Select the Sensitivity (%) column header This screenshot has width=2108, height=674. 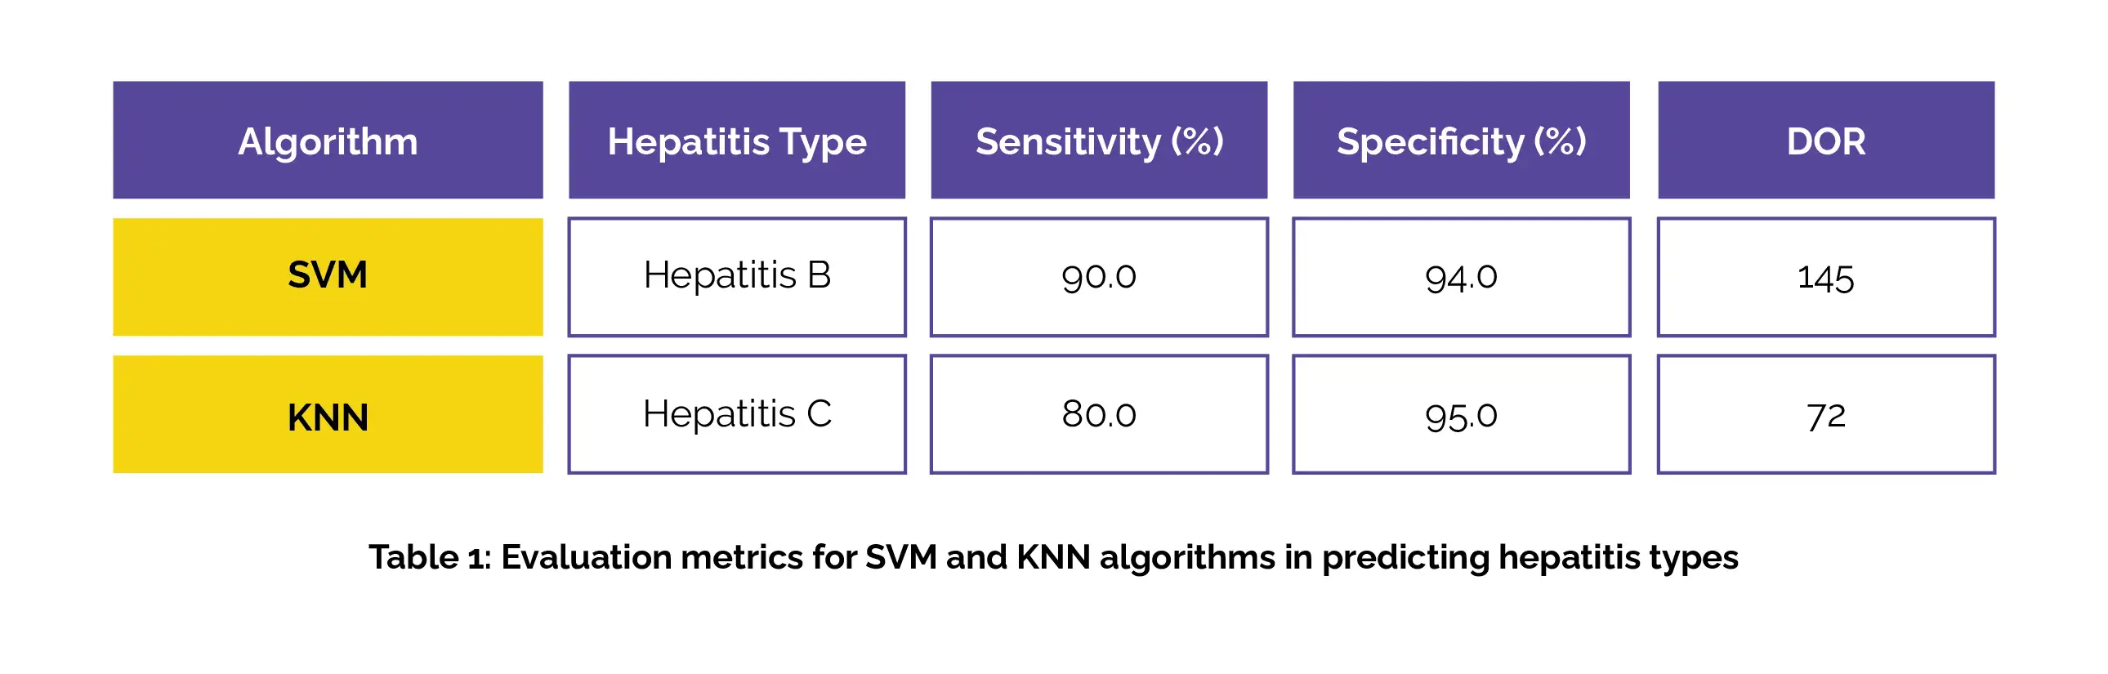pos(1098,141)
